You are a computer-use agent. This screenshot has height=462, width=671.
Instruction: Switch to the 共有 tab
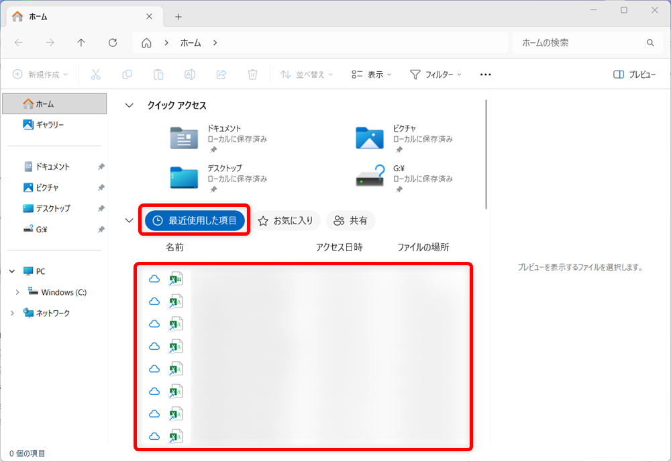point(350,220)
